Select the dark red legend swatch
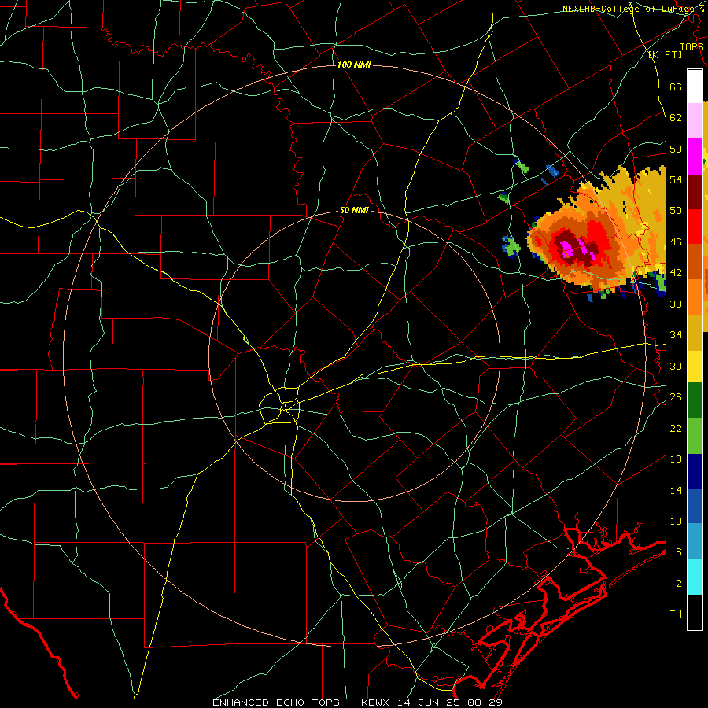The width and height of the screenshot is (708, 708). tap(695, 191)
